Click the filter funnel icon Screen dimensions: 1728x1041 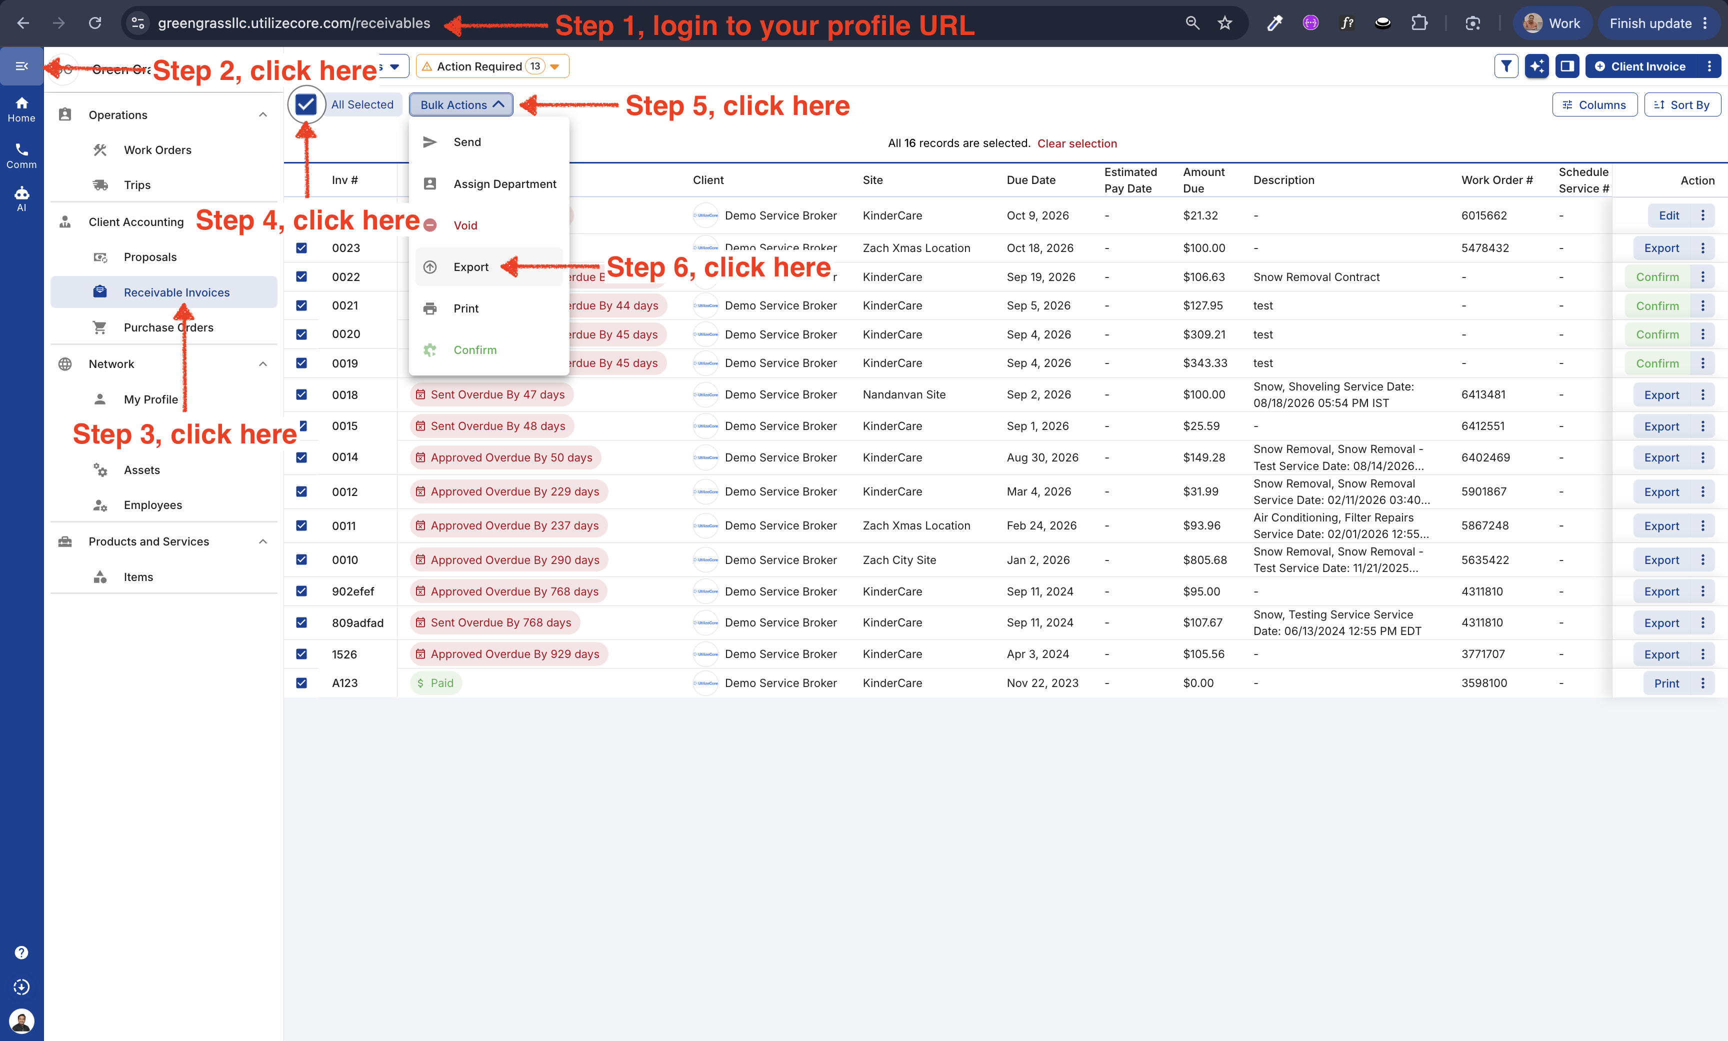point(1505,66)
